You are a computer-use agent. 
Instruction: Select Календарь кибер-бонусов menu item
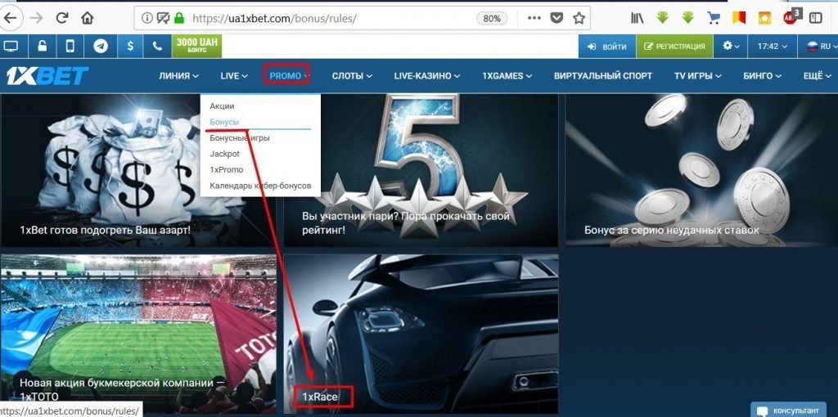[x=260, y=186]
